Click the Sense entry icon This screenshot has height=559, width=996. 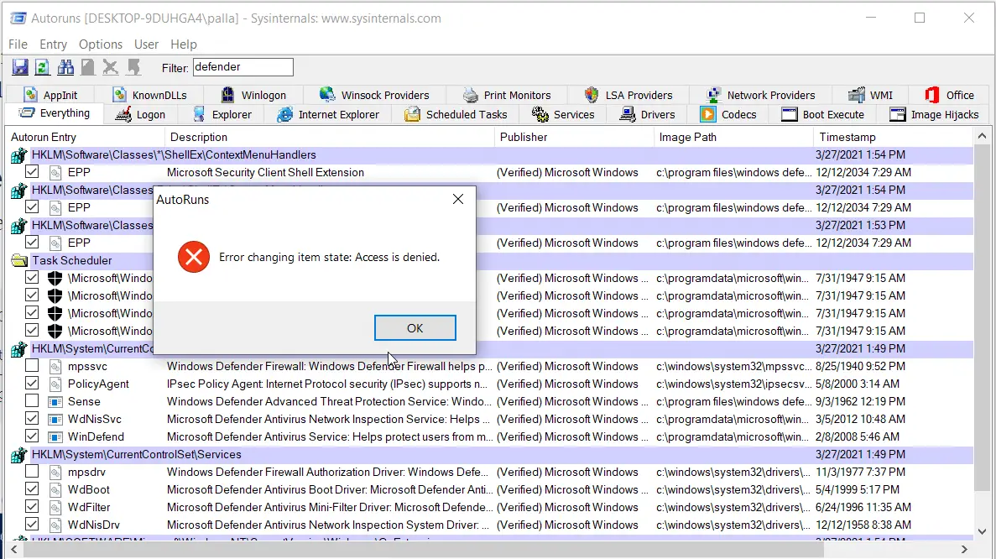56,401
